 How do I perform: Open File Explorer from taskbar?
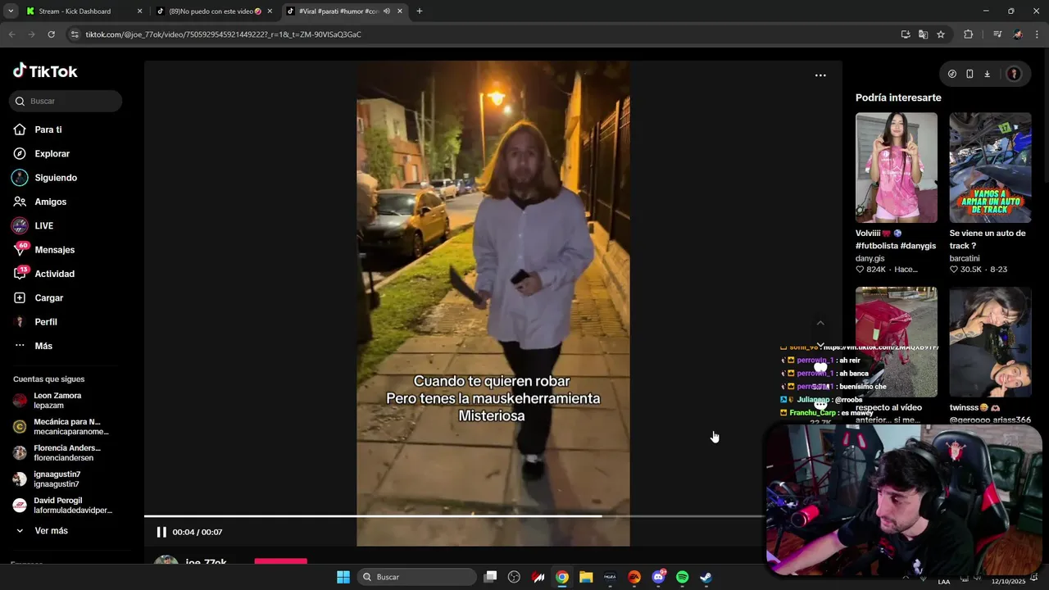click(586, 577)
